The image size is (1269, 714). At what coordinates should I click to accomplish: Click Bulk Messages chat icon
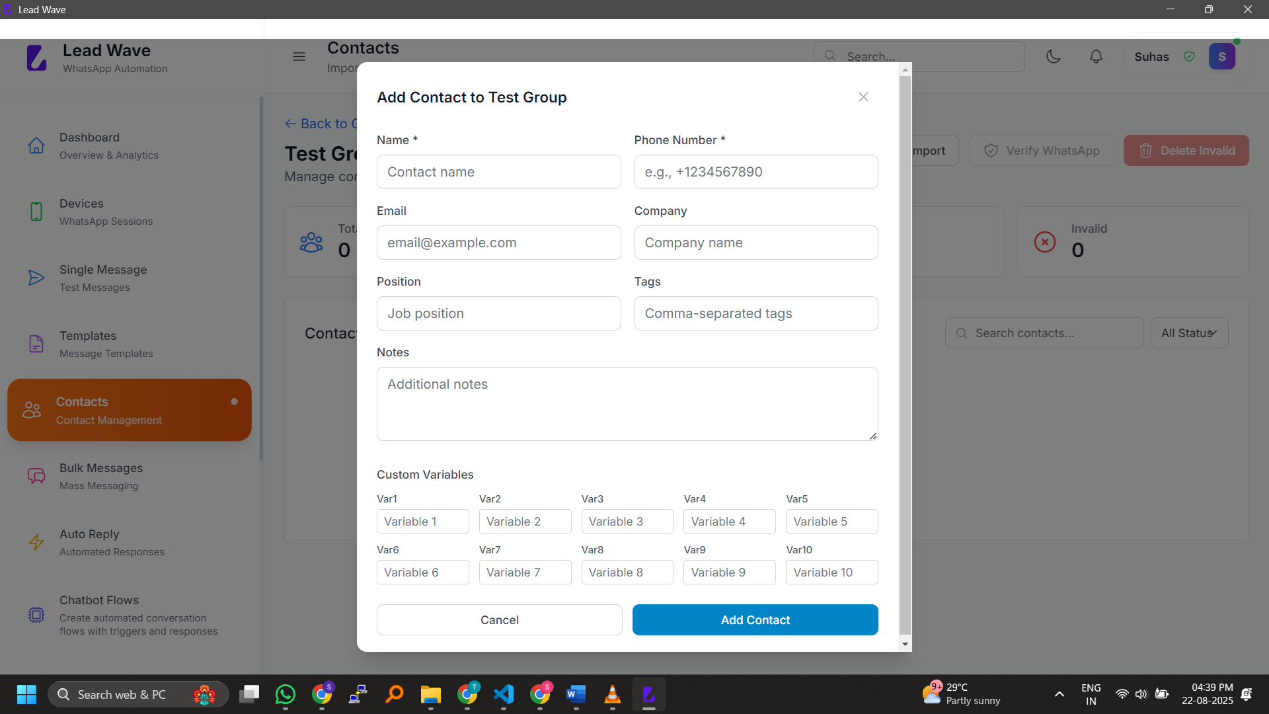(x=36, y=476)
